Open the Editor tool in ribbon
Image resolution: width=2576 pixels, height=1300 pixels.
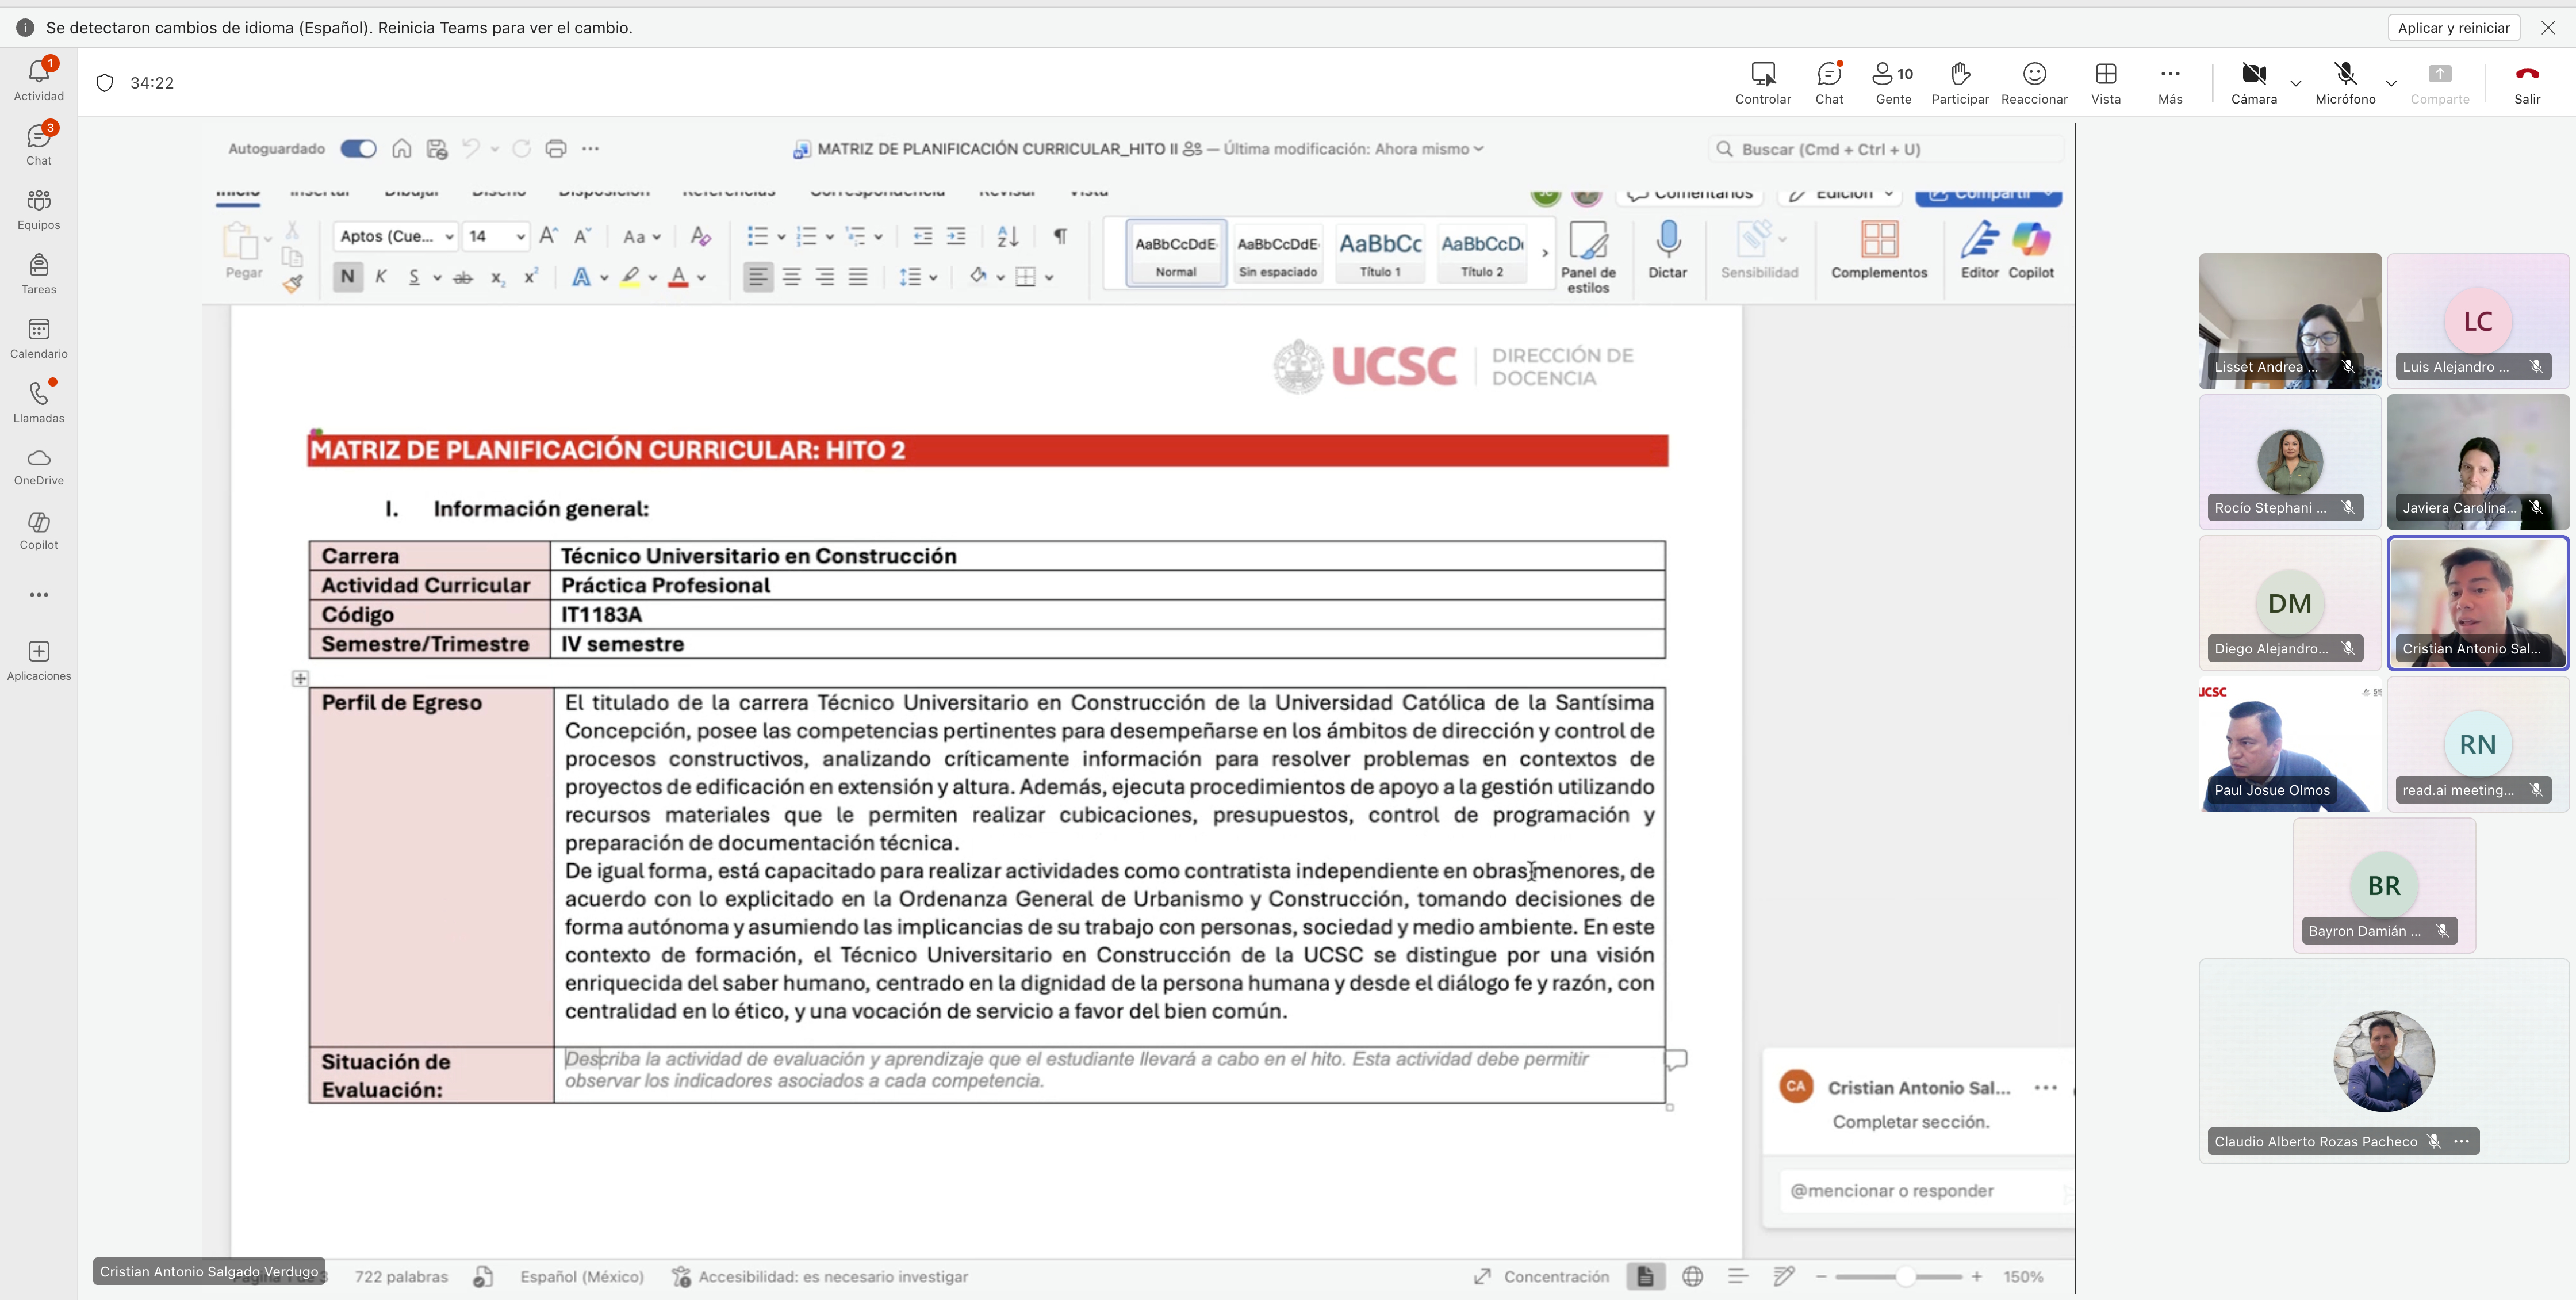point(1979,241)
